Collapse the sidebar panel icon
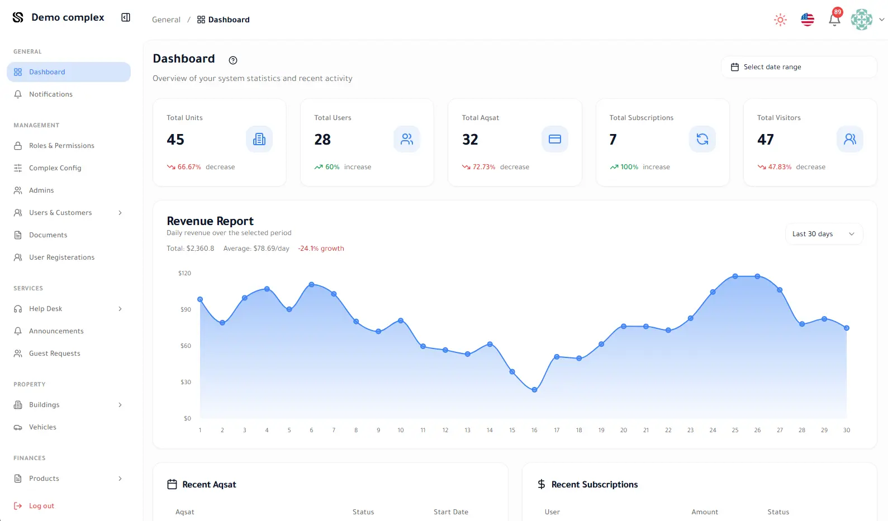 pos(126,17)
